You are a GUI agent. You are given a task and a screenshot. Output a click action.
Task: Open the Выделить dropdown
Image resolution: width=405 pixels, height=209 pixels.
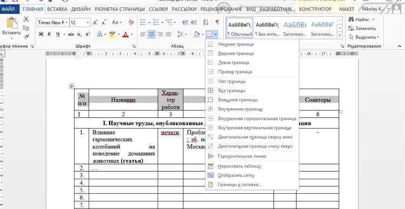(x=363, y=37)
